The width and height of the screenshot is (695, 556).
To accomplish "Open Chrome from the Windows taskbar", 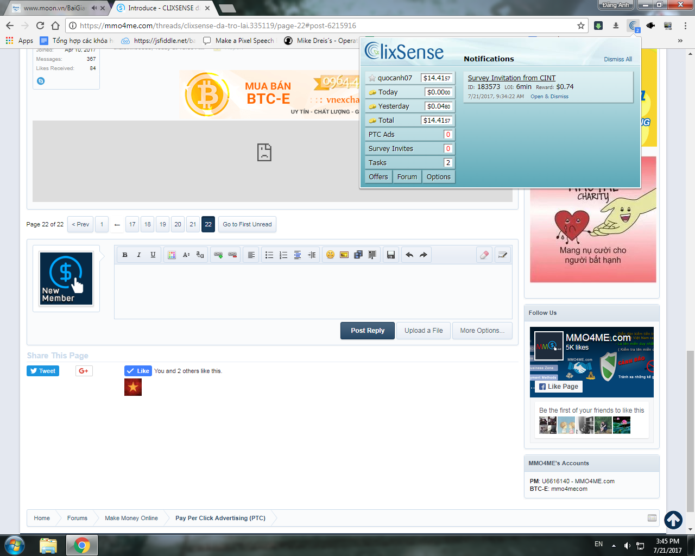I will coord(82,545).
